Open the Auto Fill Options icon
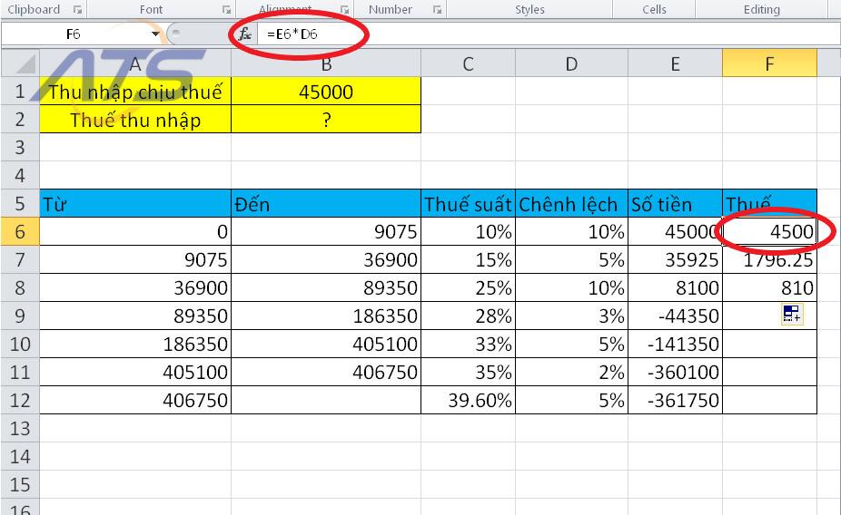Screen dimensions: 841x515 pyautogui.click(x=790, y=315)
